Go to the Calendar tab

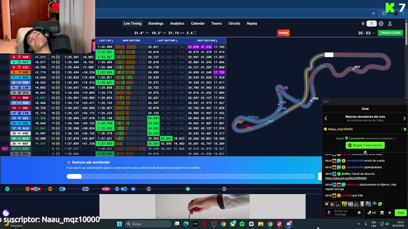tap(198, 24)
